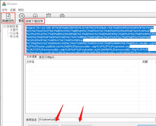This screenshot has width=156, height=126.
Task: Select the 已完成 tree item
Action: 14,33
